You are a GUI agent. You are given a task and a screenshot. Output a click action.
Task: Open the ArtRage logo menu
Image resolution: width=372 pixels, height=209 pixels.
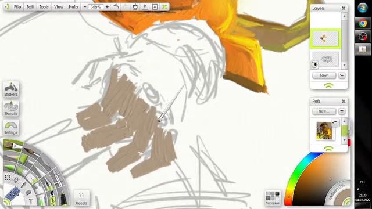[x=7, y=7]
